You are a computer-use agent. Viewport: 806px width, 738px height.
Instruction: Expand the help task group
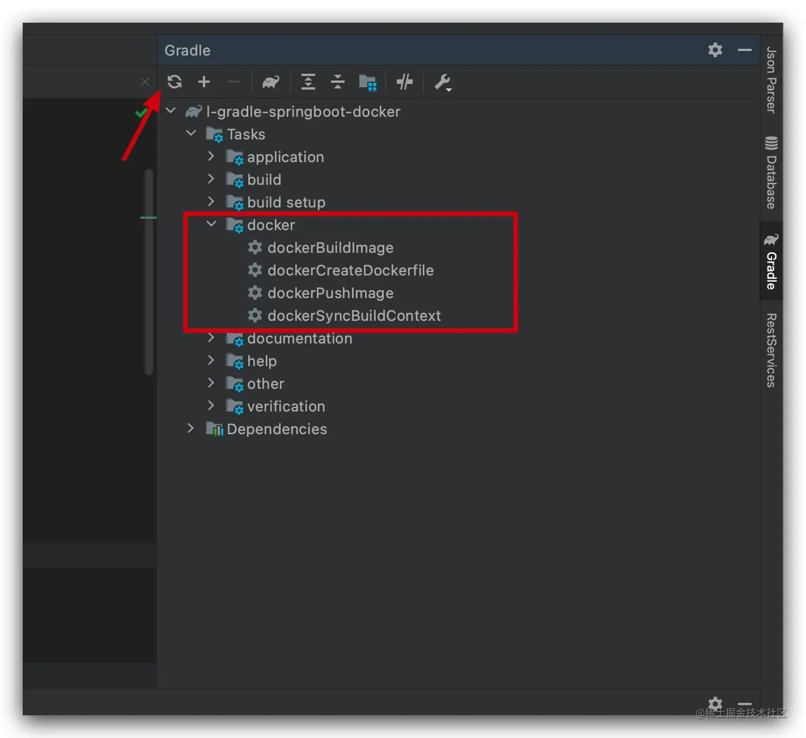[211, 360]
